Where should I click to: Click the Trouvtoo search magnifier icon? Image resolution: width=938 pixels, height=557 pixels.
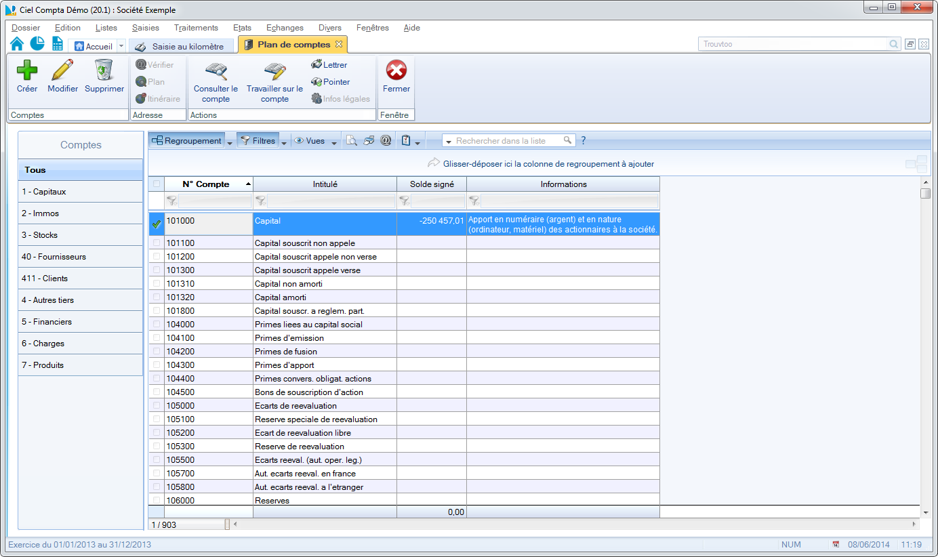[x=894, y=44]
